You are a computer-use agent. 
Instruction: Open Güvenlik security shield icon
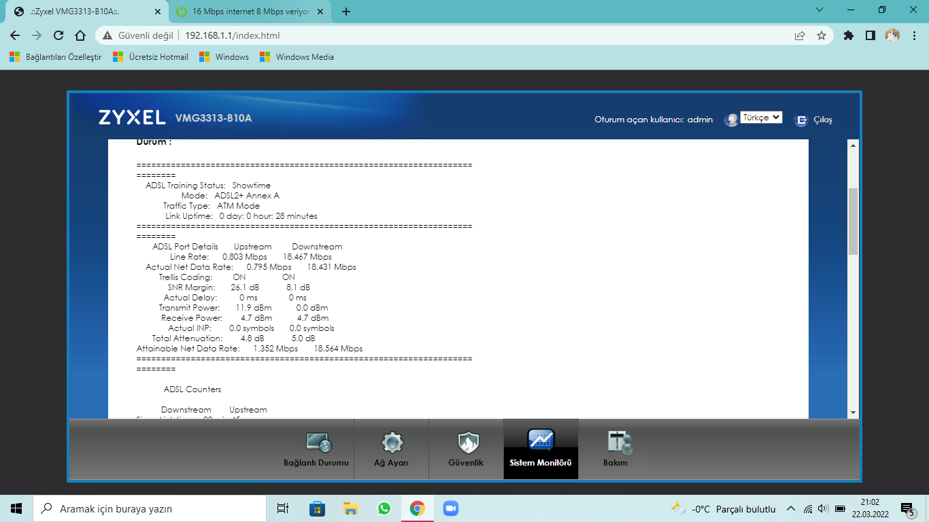(467, 443)
